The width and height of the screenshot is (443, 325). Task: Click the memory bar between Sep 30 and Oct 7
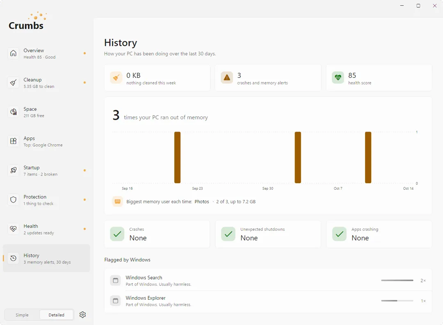point(298,157)
